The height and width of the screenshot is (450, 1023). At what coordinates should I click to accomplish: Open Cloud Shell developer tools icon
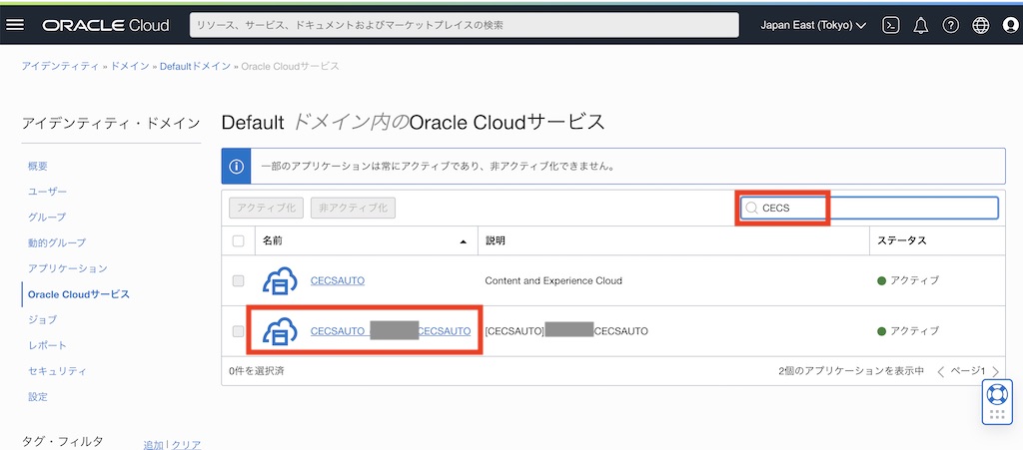[x=891, y=25]
